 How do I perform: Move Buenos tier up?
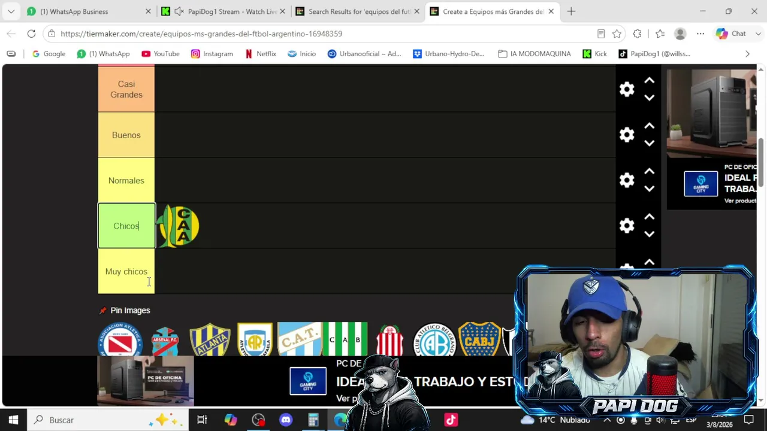pos(649,126)
